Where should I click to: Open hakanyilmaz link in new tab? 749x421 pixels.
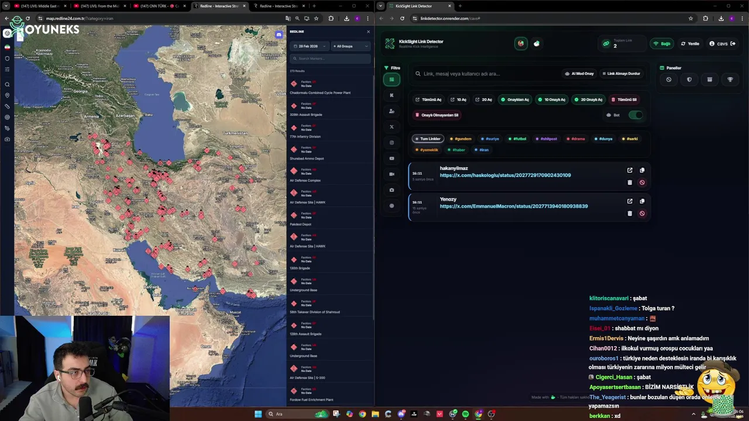pyautogui.click(x=630, y=170)
